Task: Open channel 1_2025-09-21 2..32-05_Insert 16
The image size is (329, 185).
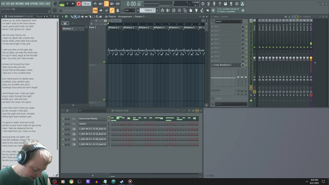Action: pos(93,129)
